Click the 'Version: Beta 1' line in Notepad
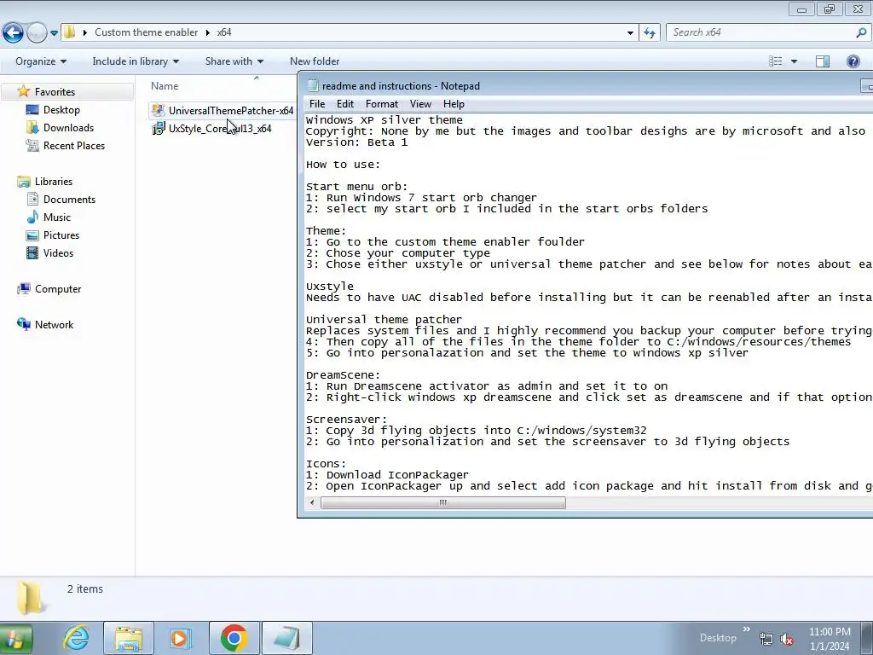 356,142
